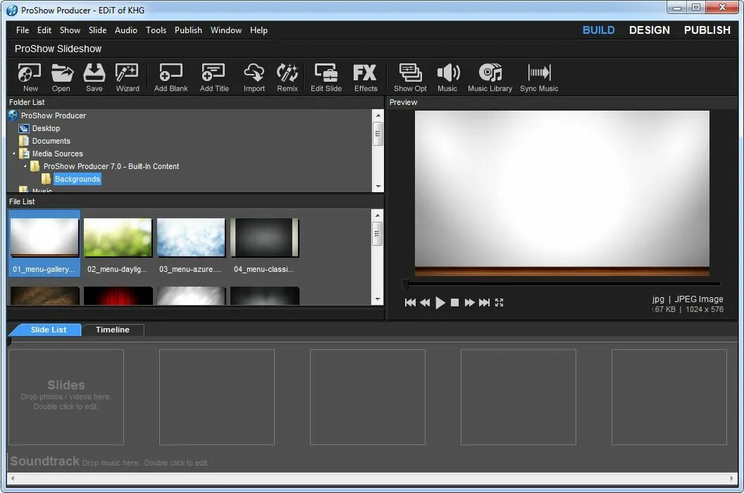Screen dimensions: 744x493
Task: Open the FX Effects tool
Action: [x=366, y=77]
